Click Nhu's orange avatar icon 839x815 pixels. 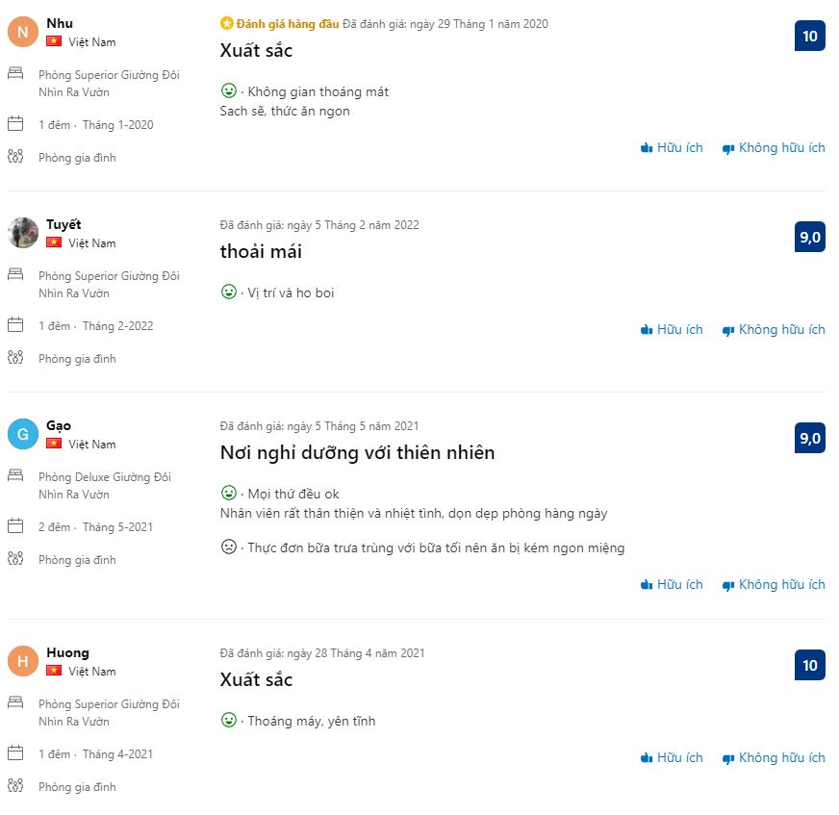click(x=23, y=32)
